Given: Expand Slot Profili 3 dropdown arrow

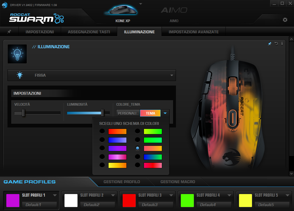Looking at the screenshot, I should tap(171, 195).
